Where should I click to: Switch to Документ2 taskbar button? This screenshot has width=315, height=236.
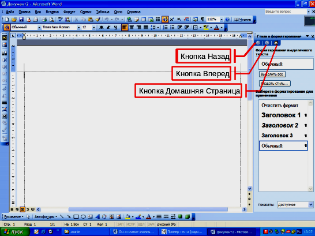point(231,232)
